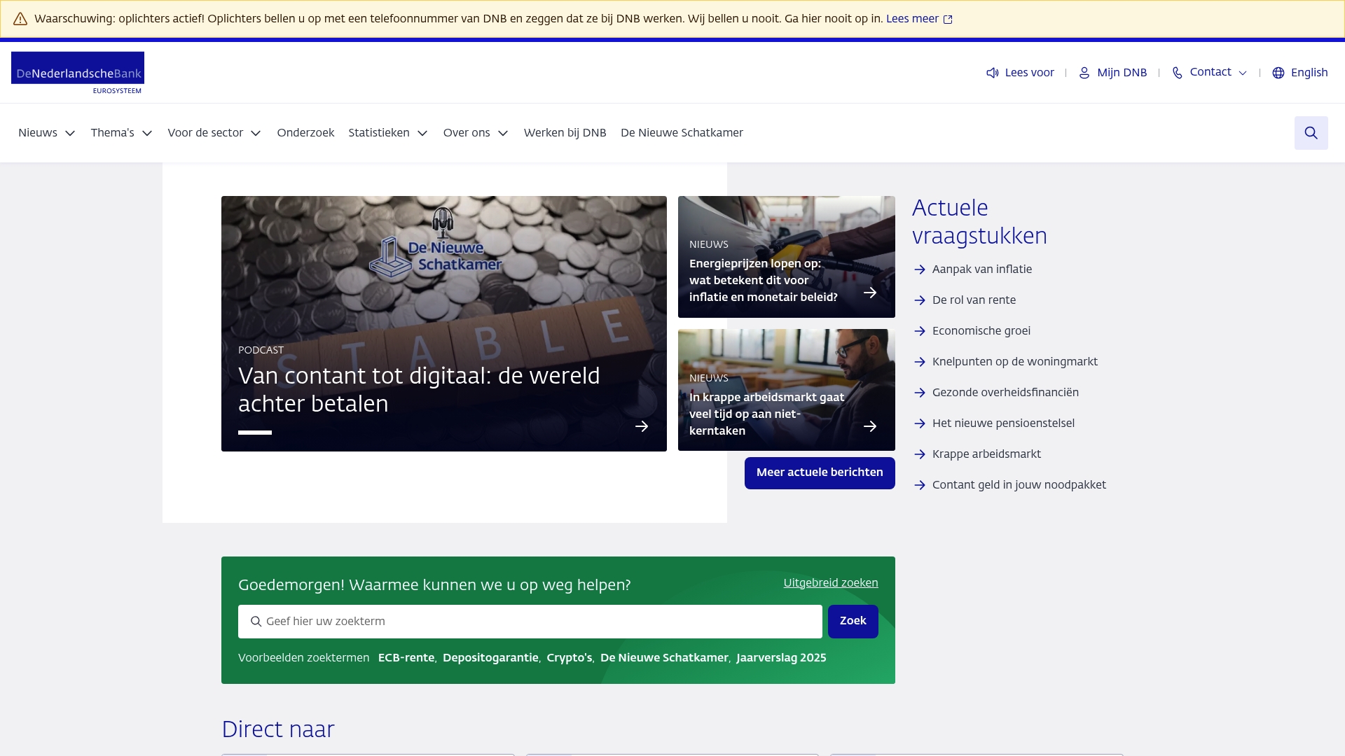
Task: Open the Aanpak van inflatie link
Action: (981, 269)
